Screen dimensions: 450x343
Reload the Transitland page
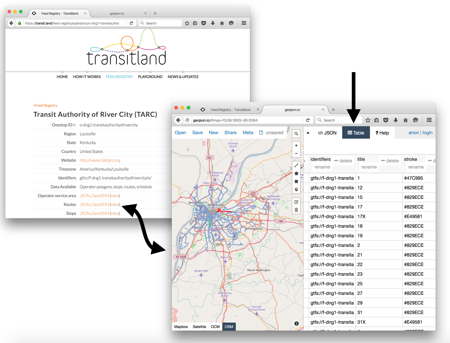[131, 23]
